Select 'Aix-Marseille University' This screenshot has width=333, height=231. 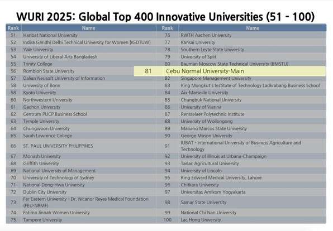[204, 93]
